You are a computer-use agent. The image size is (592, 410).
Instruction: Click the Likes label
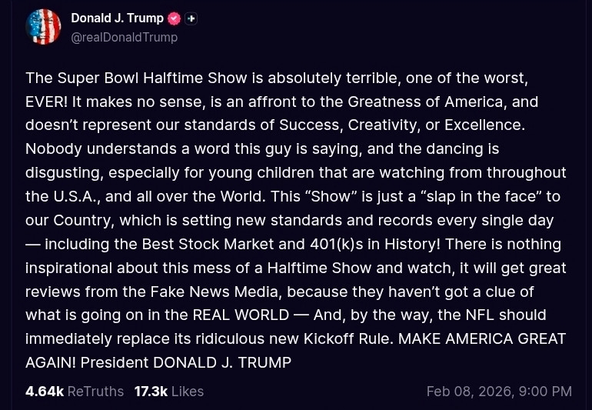pyautogui.click(x=188, y=392)
